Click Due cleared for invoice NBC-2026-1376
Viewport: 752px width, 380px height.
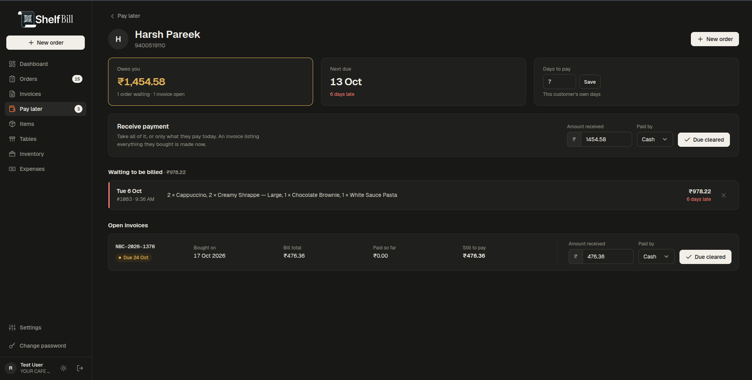pyautogui.click(x=705, y=257)
